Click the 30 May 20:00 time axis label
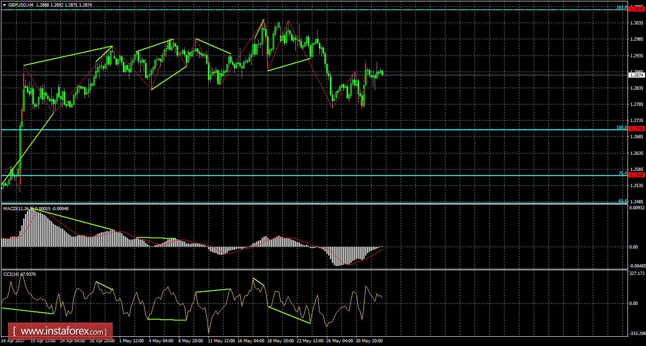Image resolution: width=646 pixels, height=346 pixels. (x=369, y=341)
